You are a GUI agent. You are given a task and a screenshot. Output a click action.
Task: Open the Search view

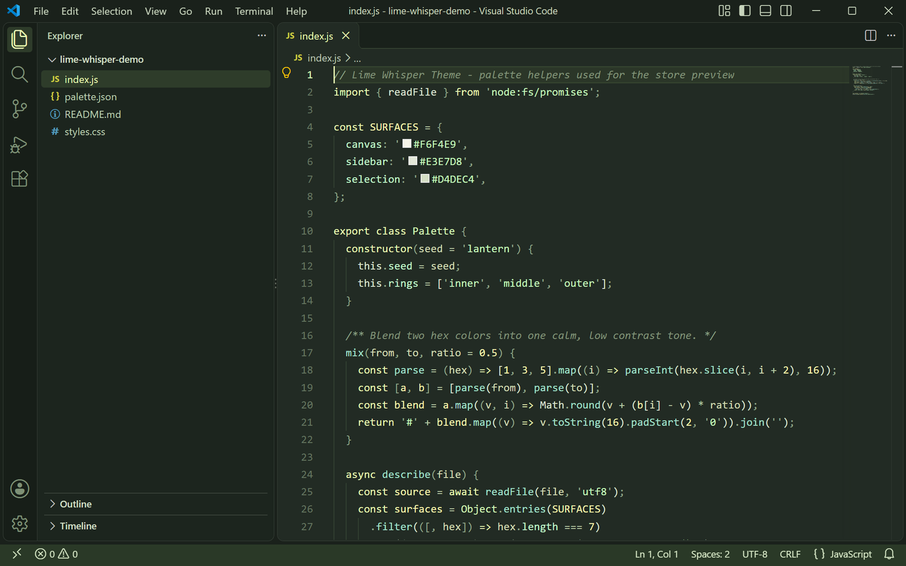coord(20,74)
